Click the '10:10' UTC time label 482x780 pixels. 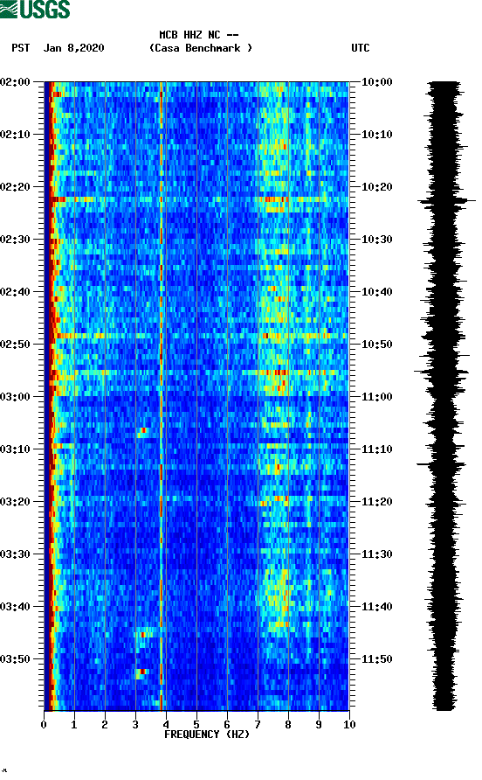[x=376, y=135]
